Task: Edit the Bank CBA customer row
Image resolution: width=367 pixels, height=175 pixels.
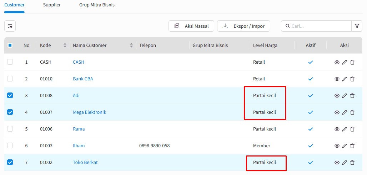Action: (345, 79)
